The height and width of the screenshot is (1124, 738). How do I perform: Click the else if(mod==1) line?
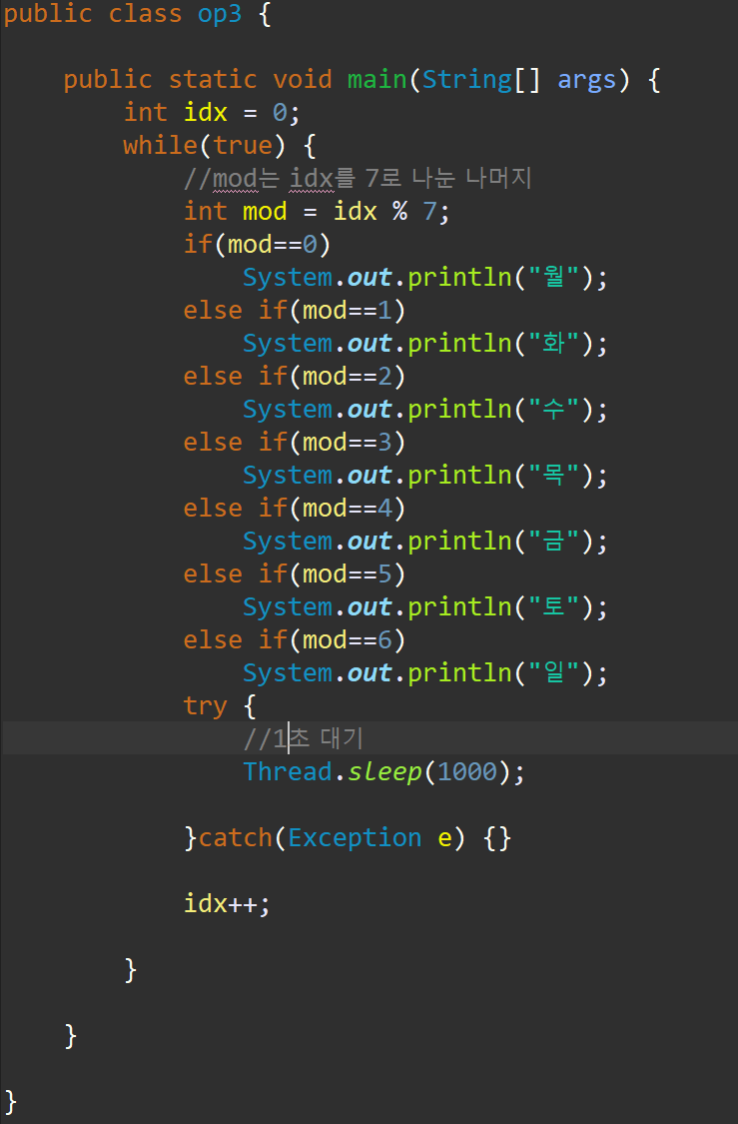pyautogui.click(x=295, y=311)
